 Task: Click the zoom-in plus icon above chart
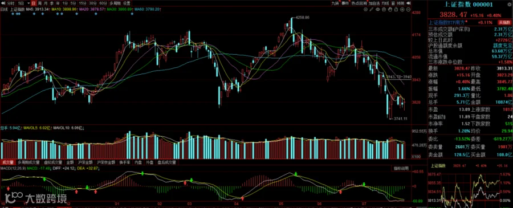(x=402, y=10)
